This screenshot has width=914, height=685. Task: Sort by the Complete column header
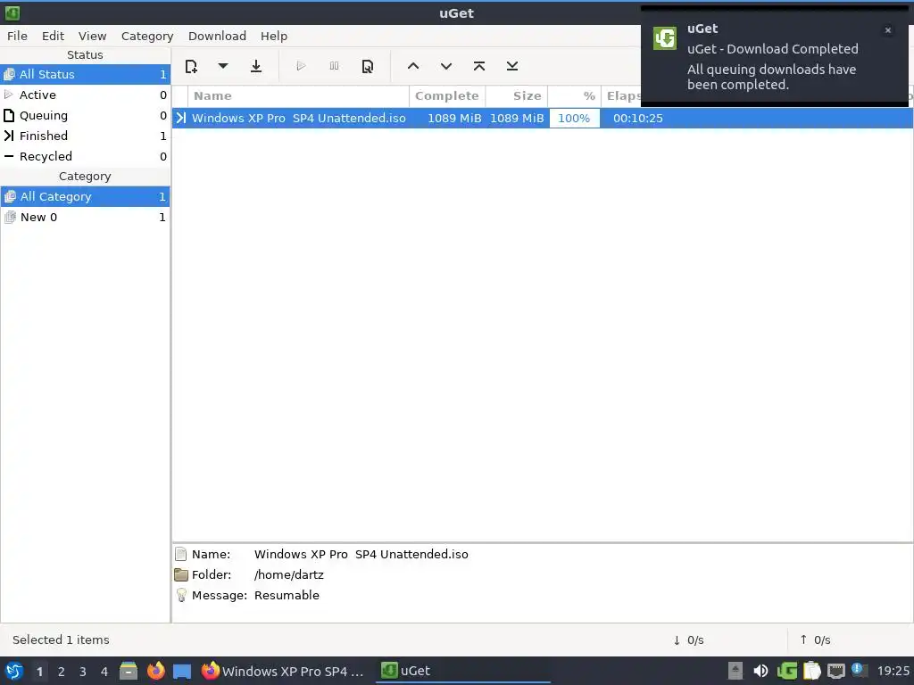(x=447, y=96)
